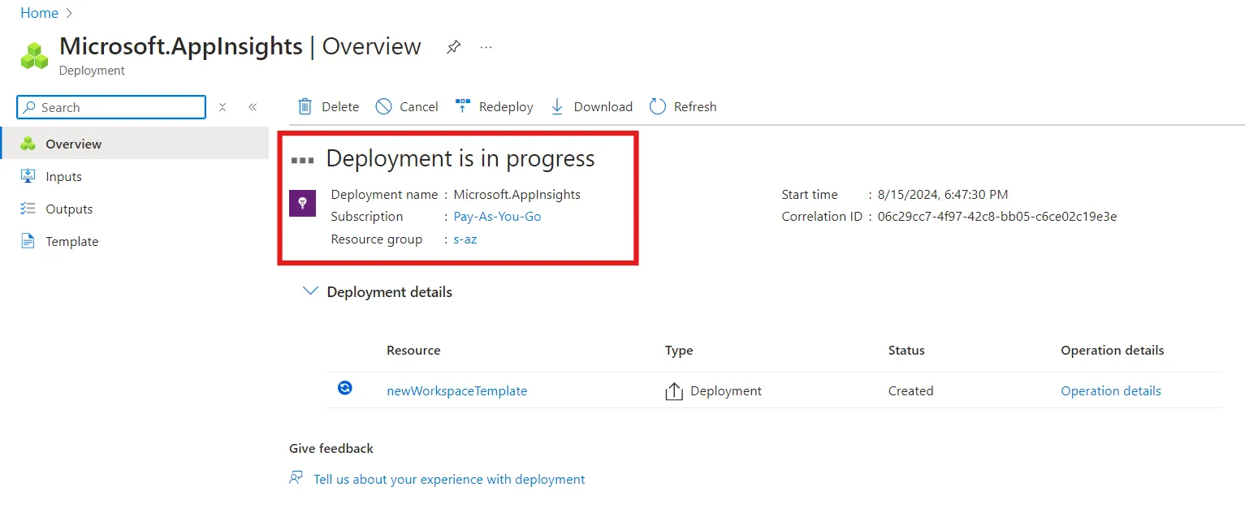1245x530 pixels.
Task: Click the AppInsights deployment cubes icon
Action: pos(34,55)
